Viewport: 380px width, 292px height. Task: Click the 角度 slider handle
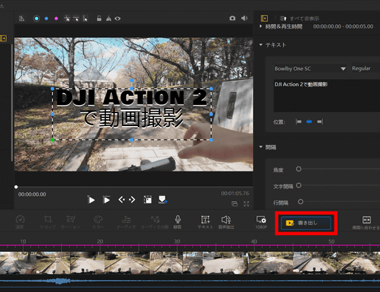pyautogui.click(x=299, y=169)
